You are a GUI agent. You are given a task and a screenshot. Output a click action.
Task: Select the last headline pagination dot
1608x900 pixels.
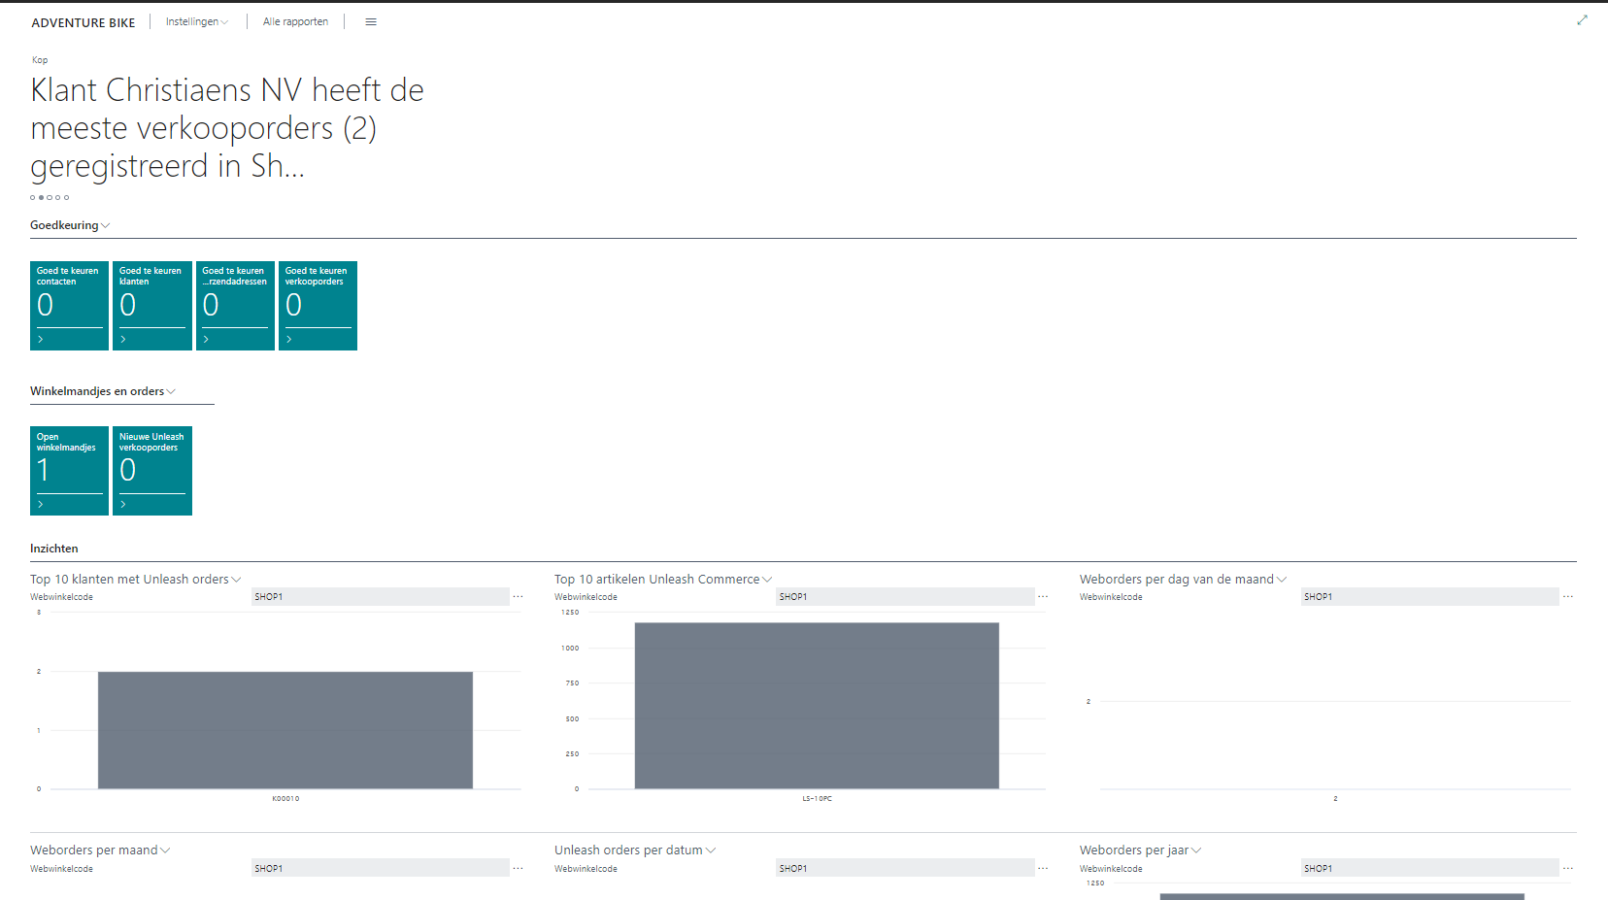click(67, 198)
